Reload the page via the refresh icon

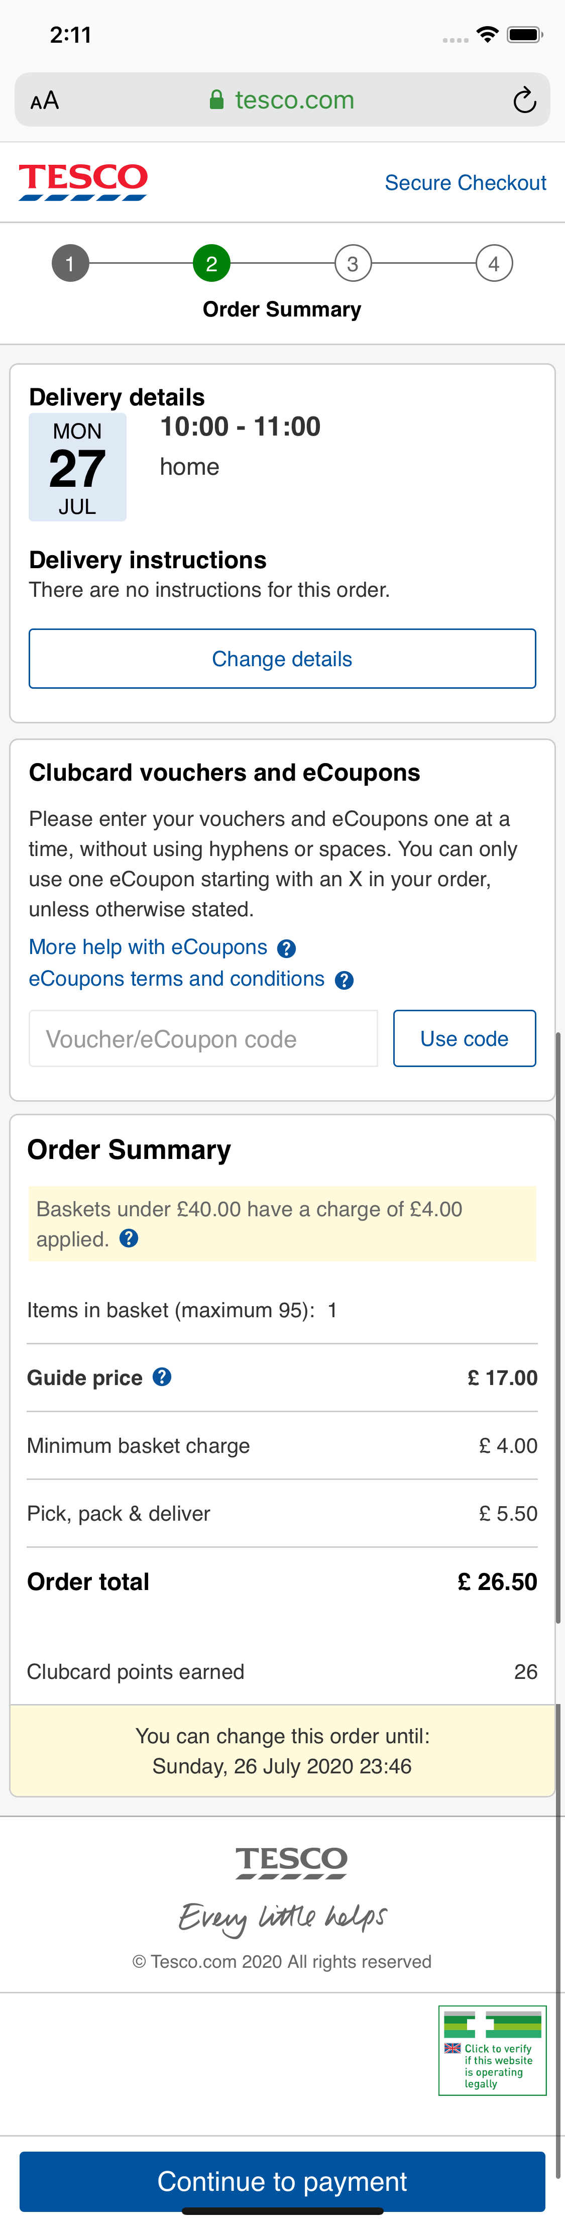coord(525,99)
